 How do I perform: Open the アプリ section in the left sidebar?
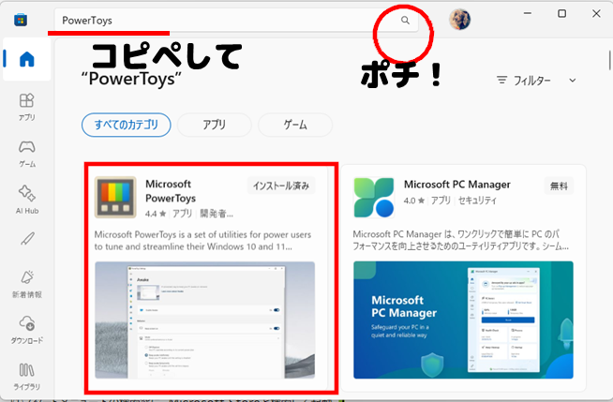27,106
